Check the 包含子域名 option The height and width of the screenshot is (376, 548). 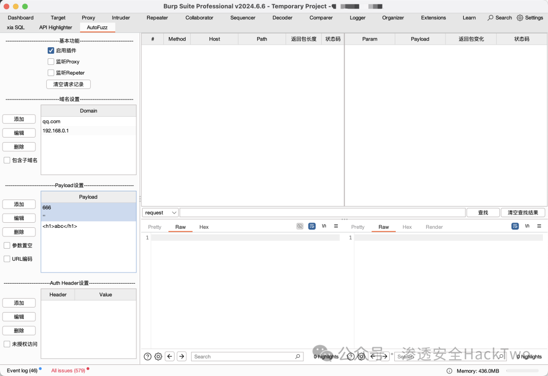click(x=7, y=160)
